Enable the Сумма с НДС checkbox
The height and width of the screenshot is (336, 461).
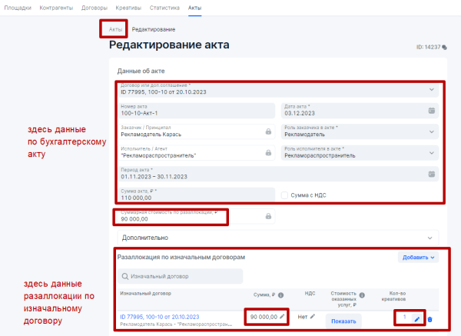click(x=285, y=195)
